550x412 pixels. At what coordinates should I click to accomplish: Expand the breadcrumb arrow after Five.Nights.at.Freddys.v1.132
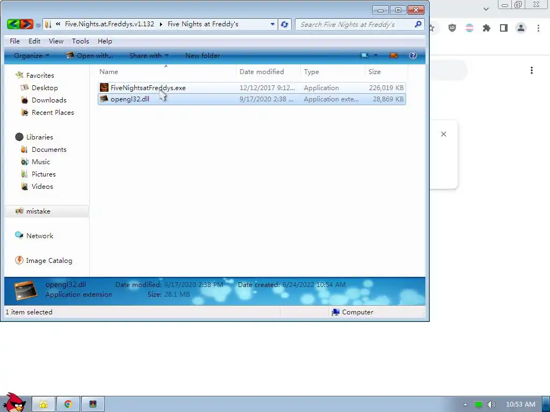[x=161, y=24]
